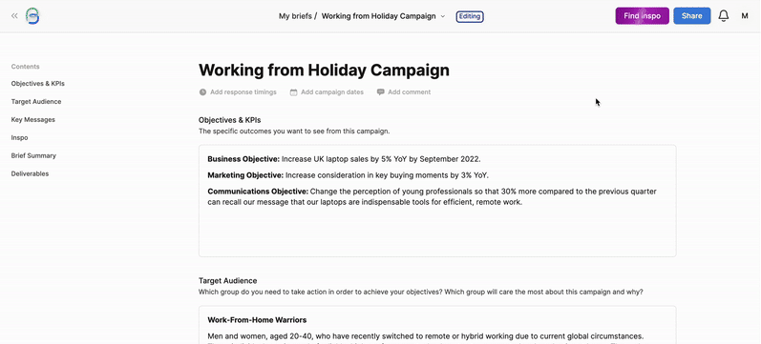Add comment to the brief
Screen dimensions: 761x344
409,92
